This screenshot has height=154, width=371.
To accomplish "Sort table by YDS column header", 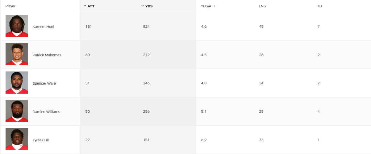I will 149,6.
